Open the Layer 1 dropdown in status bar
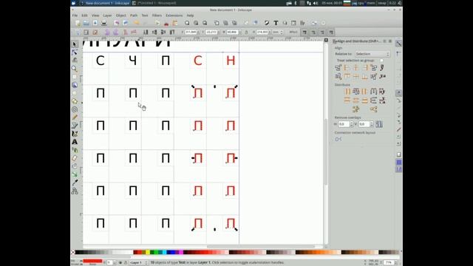 pos(138,263)
